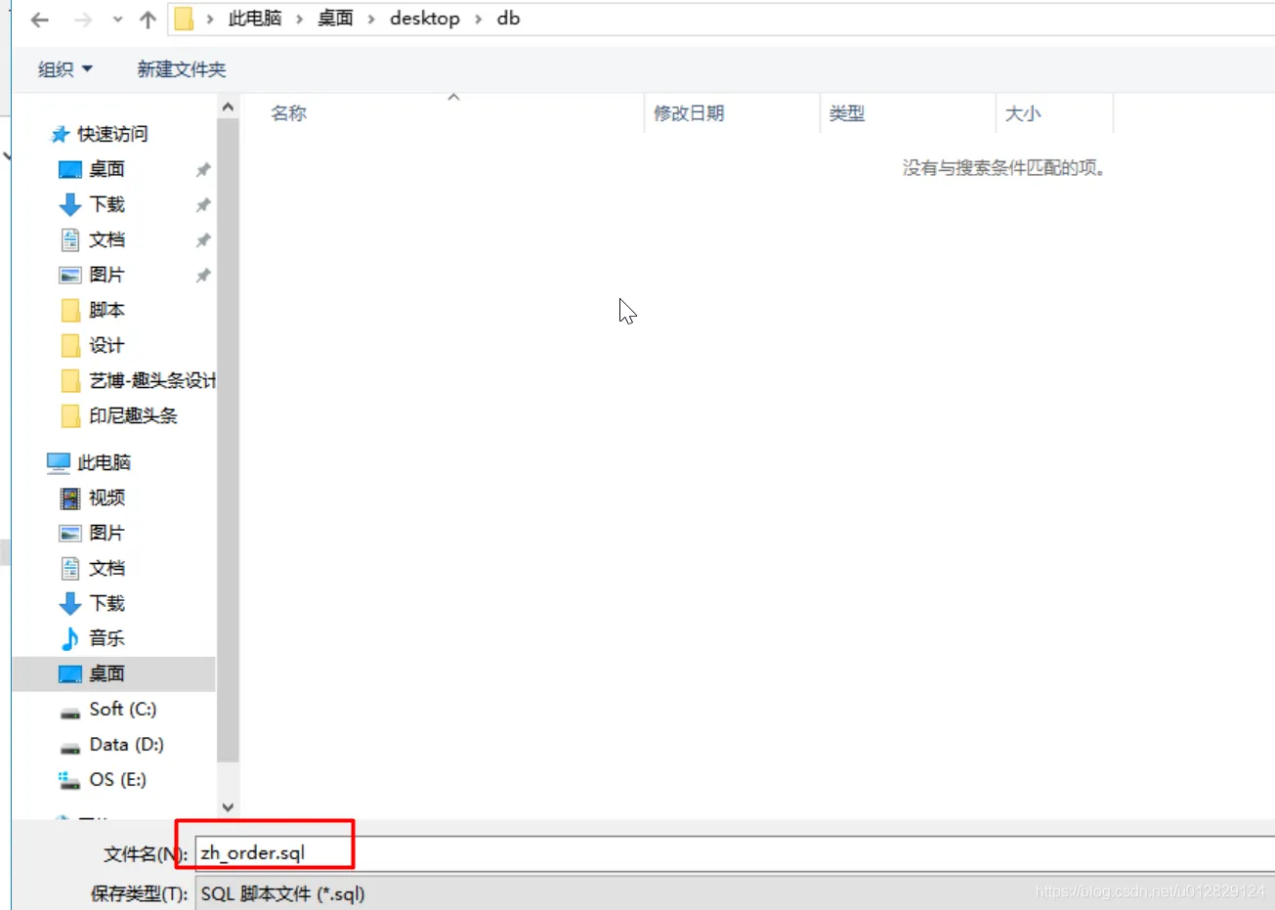Click the folder icon in address bar
This screenshot has width=1275, height=910.
[x=184, y=20]
